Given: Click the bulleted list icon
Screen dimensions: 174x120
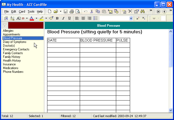Looking at the screenshot, I should click(x=96, y=18).
